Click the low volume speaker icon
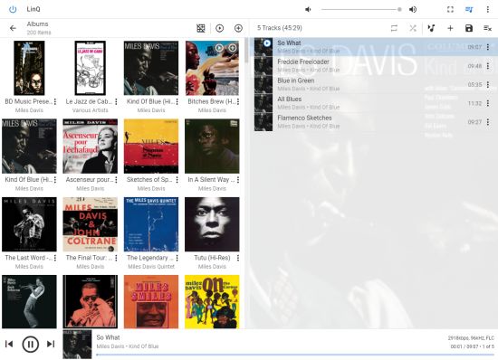Image resolution: width=498 pixels, height=360 pixels. point(308,10)
